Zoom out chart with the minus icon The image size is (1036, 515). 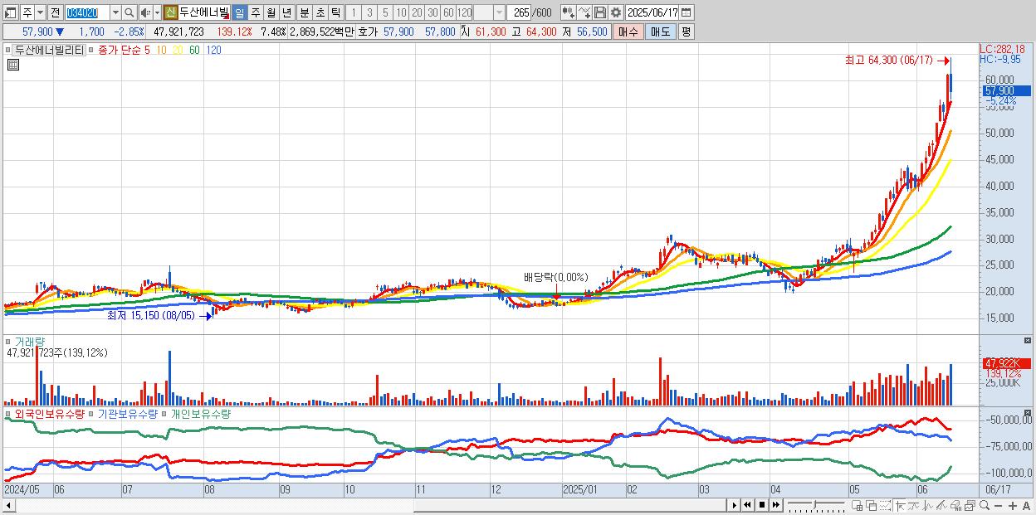pos(998,506)
